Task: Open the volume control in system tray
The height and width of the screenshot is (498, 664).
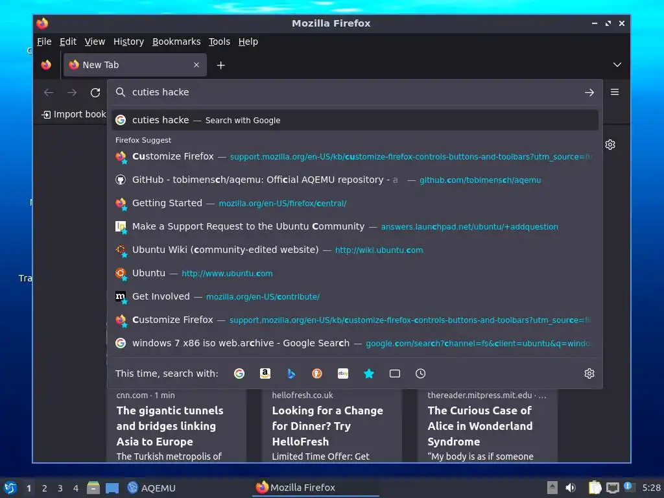Action: (571, 488)
